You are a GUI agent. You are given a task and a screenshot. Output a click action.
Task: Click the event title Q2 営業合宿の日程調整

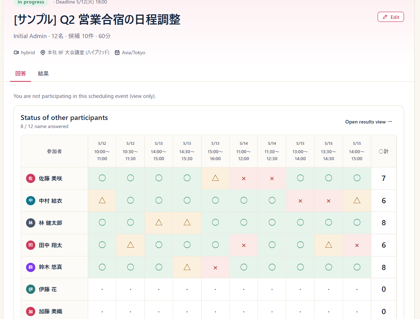pyautogui.click(x=97, y=20)
